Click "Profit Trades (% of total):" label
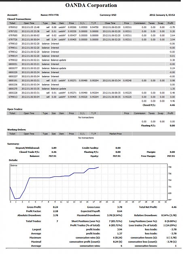183x254 pixels. click(85, 225)
